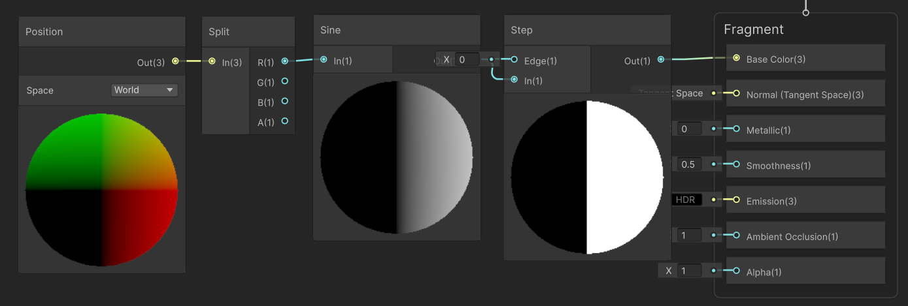Click the Step node Out(1) output port
The width and height of the screenshot is (908, 306).
click(x=661, y=59)
